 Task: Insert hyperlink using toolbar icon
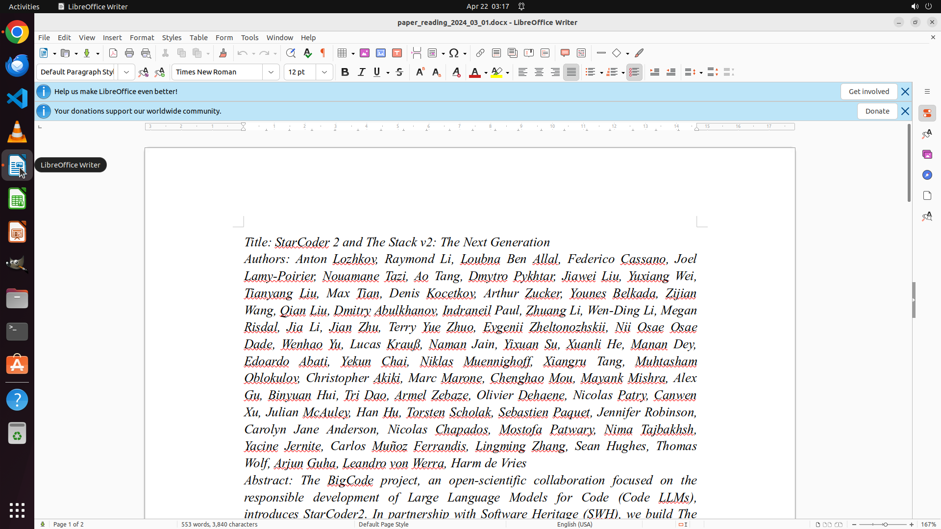480,53
